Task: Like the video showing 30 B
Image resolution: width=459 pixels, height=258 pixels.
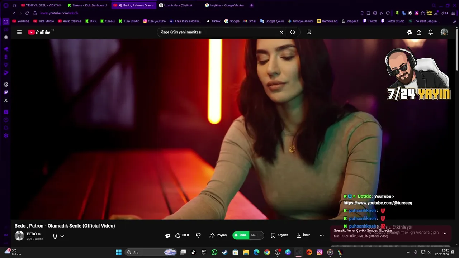Action: click(x=182, y=235)
